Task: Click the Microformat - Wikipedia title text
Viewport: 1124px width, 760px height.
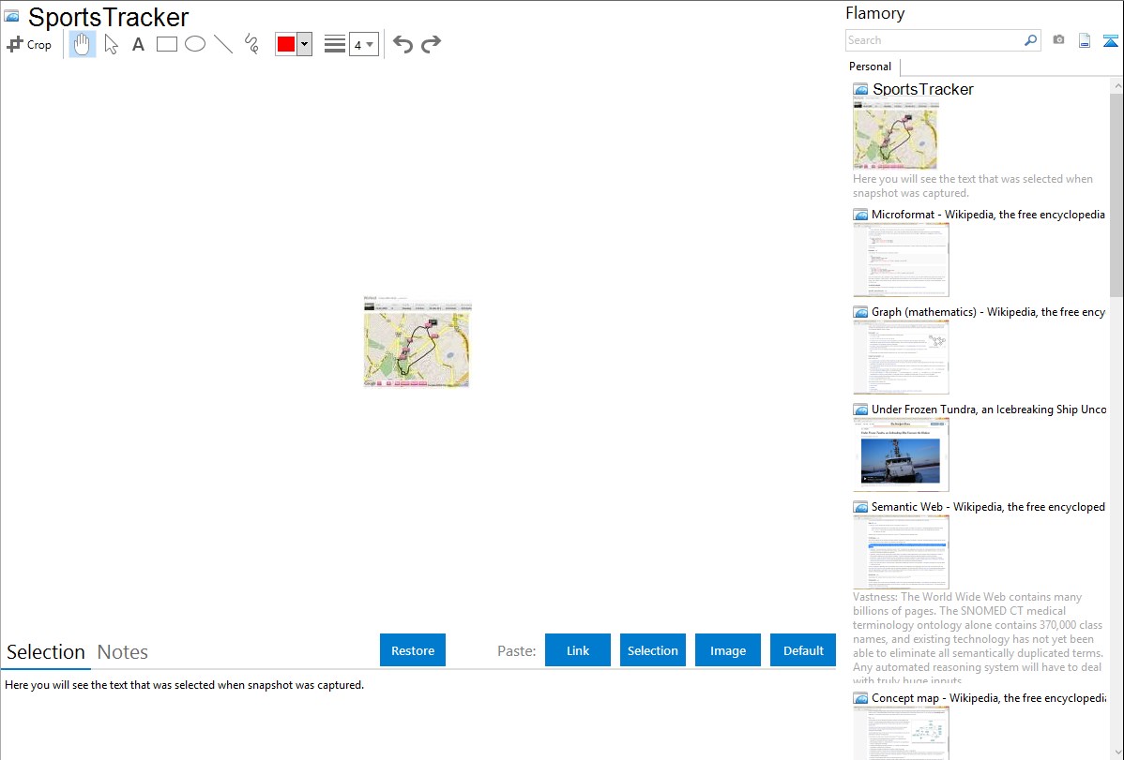Action: 988,215
